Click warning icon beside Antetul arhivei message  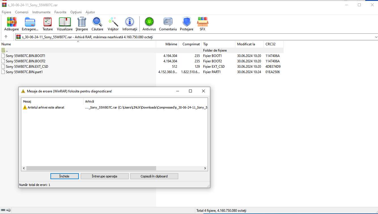pos(25,107)
